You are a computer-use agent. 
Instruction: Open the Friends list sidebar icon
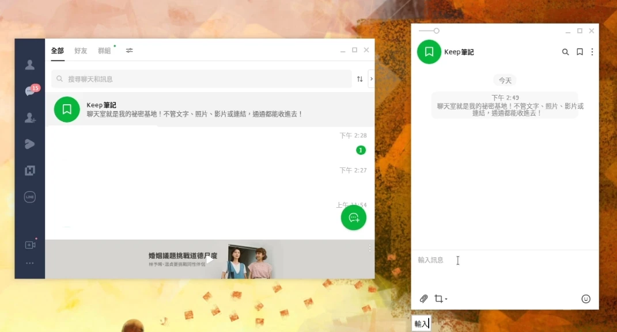(x=30, y=64)
